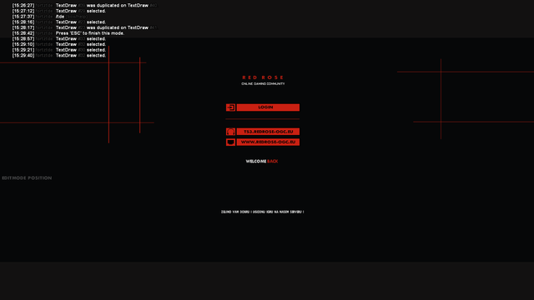Click the '/tde' command chat line
Screen dimensions: 534x300
[50, 17]
